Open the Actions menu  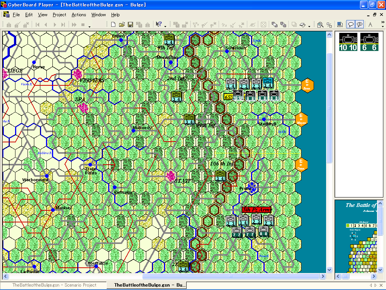pos(79,15)
